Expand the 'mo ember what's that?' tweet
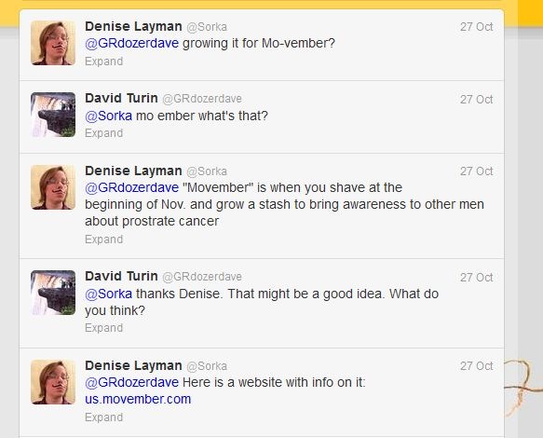The image size is (543, 438). [104, 133]
